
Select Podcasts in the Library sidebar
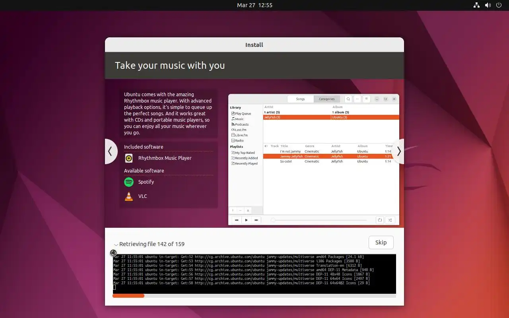point(240,124)
